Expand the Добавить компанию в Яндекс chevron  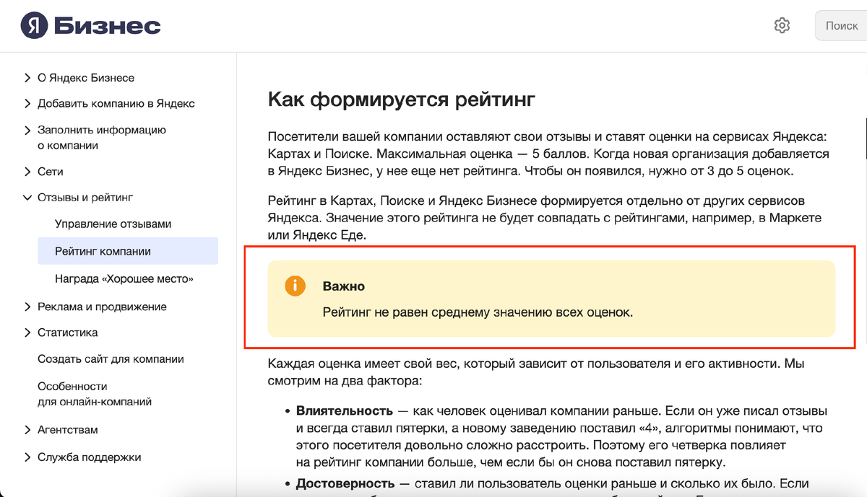(x=27, y=103)
